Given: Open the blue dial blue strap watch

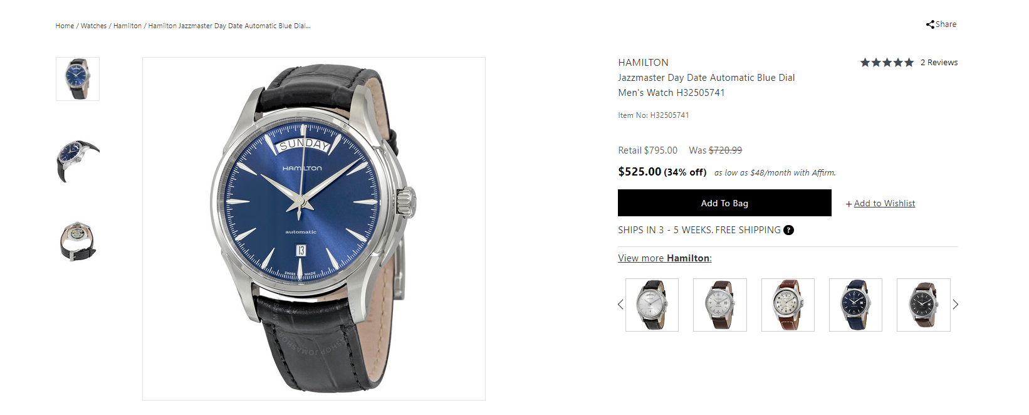Looking at the screenshot, I should [855, 305].
